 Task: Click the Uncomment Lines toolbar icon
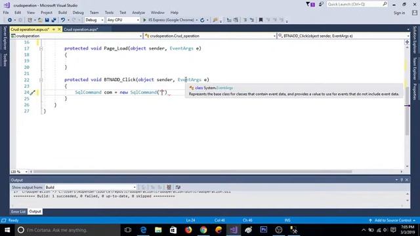(252, 20)
